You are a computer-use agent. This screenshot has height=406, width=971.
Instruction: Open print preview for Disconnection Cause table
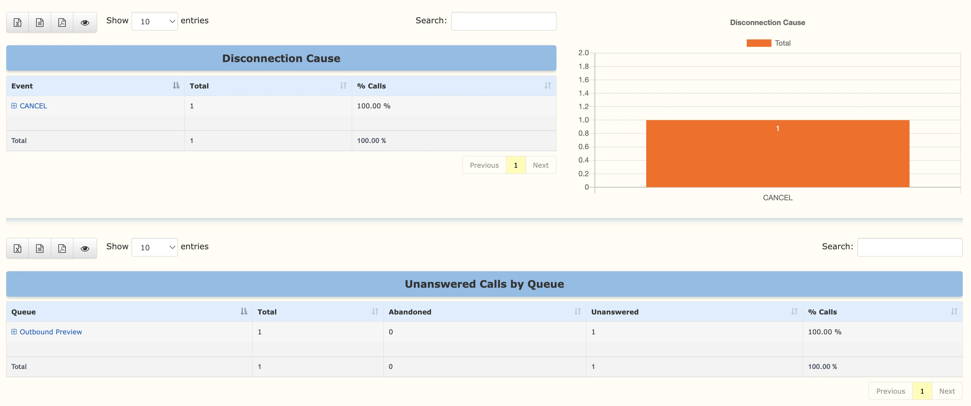[84, 22]
